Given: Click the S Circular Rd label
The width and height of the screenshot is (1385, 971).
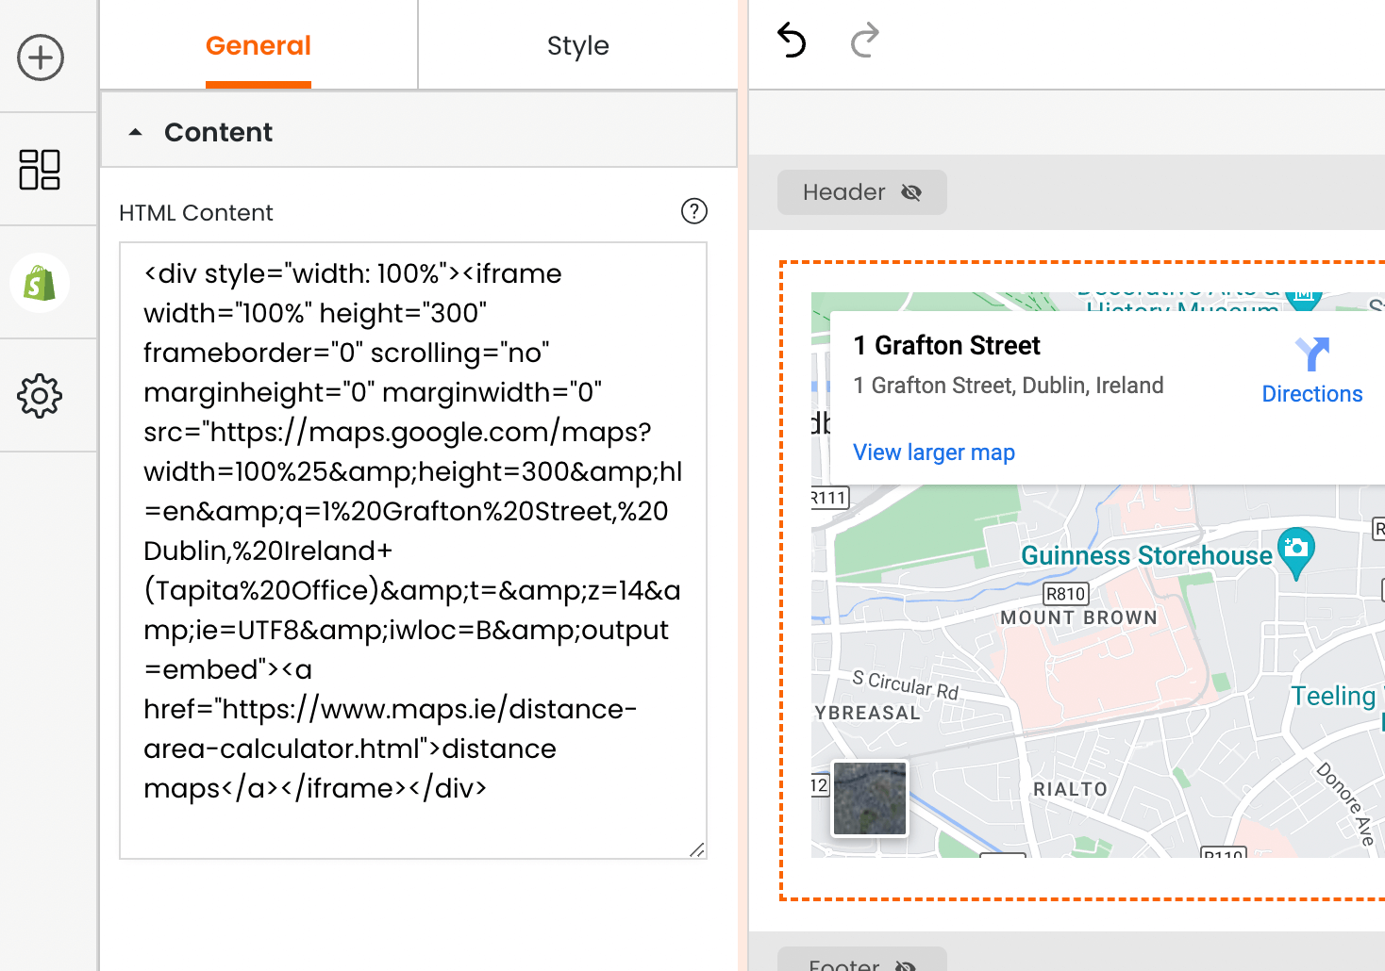Looking at the screenshot, I should tap(905, 684).
